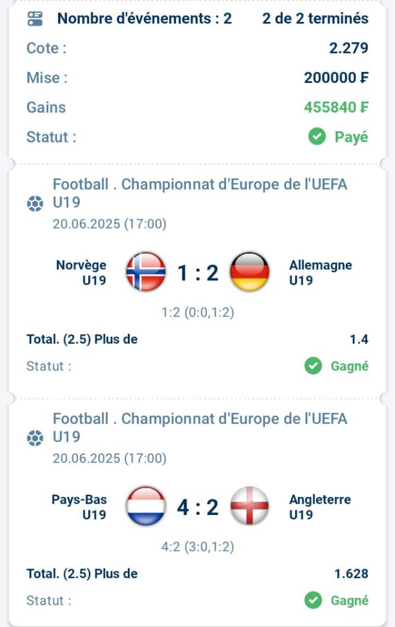Click the green Payé checkmark icon
Screen dimensions: 395x627
317,137
